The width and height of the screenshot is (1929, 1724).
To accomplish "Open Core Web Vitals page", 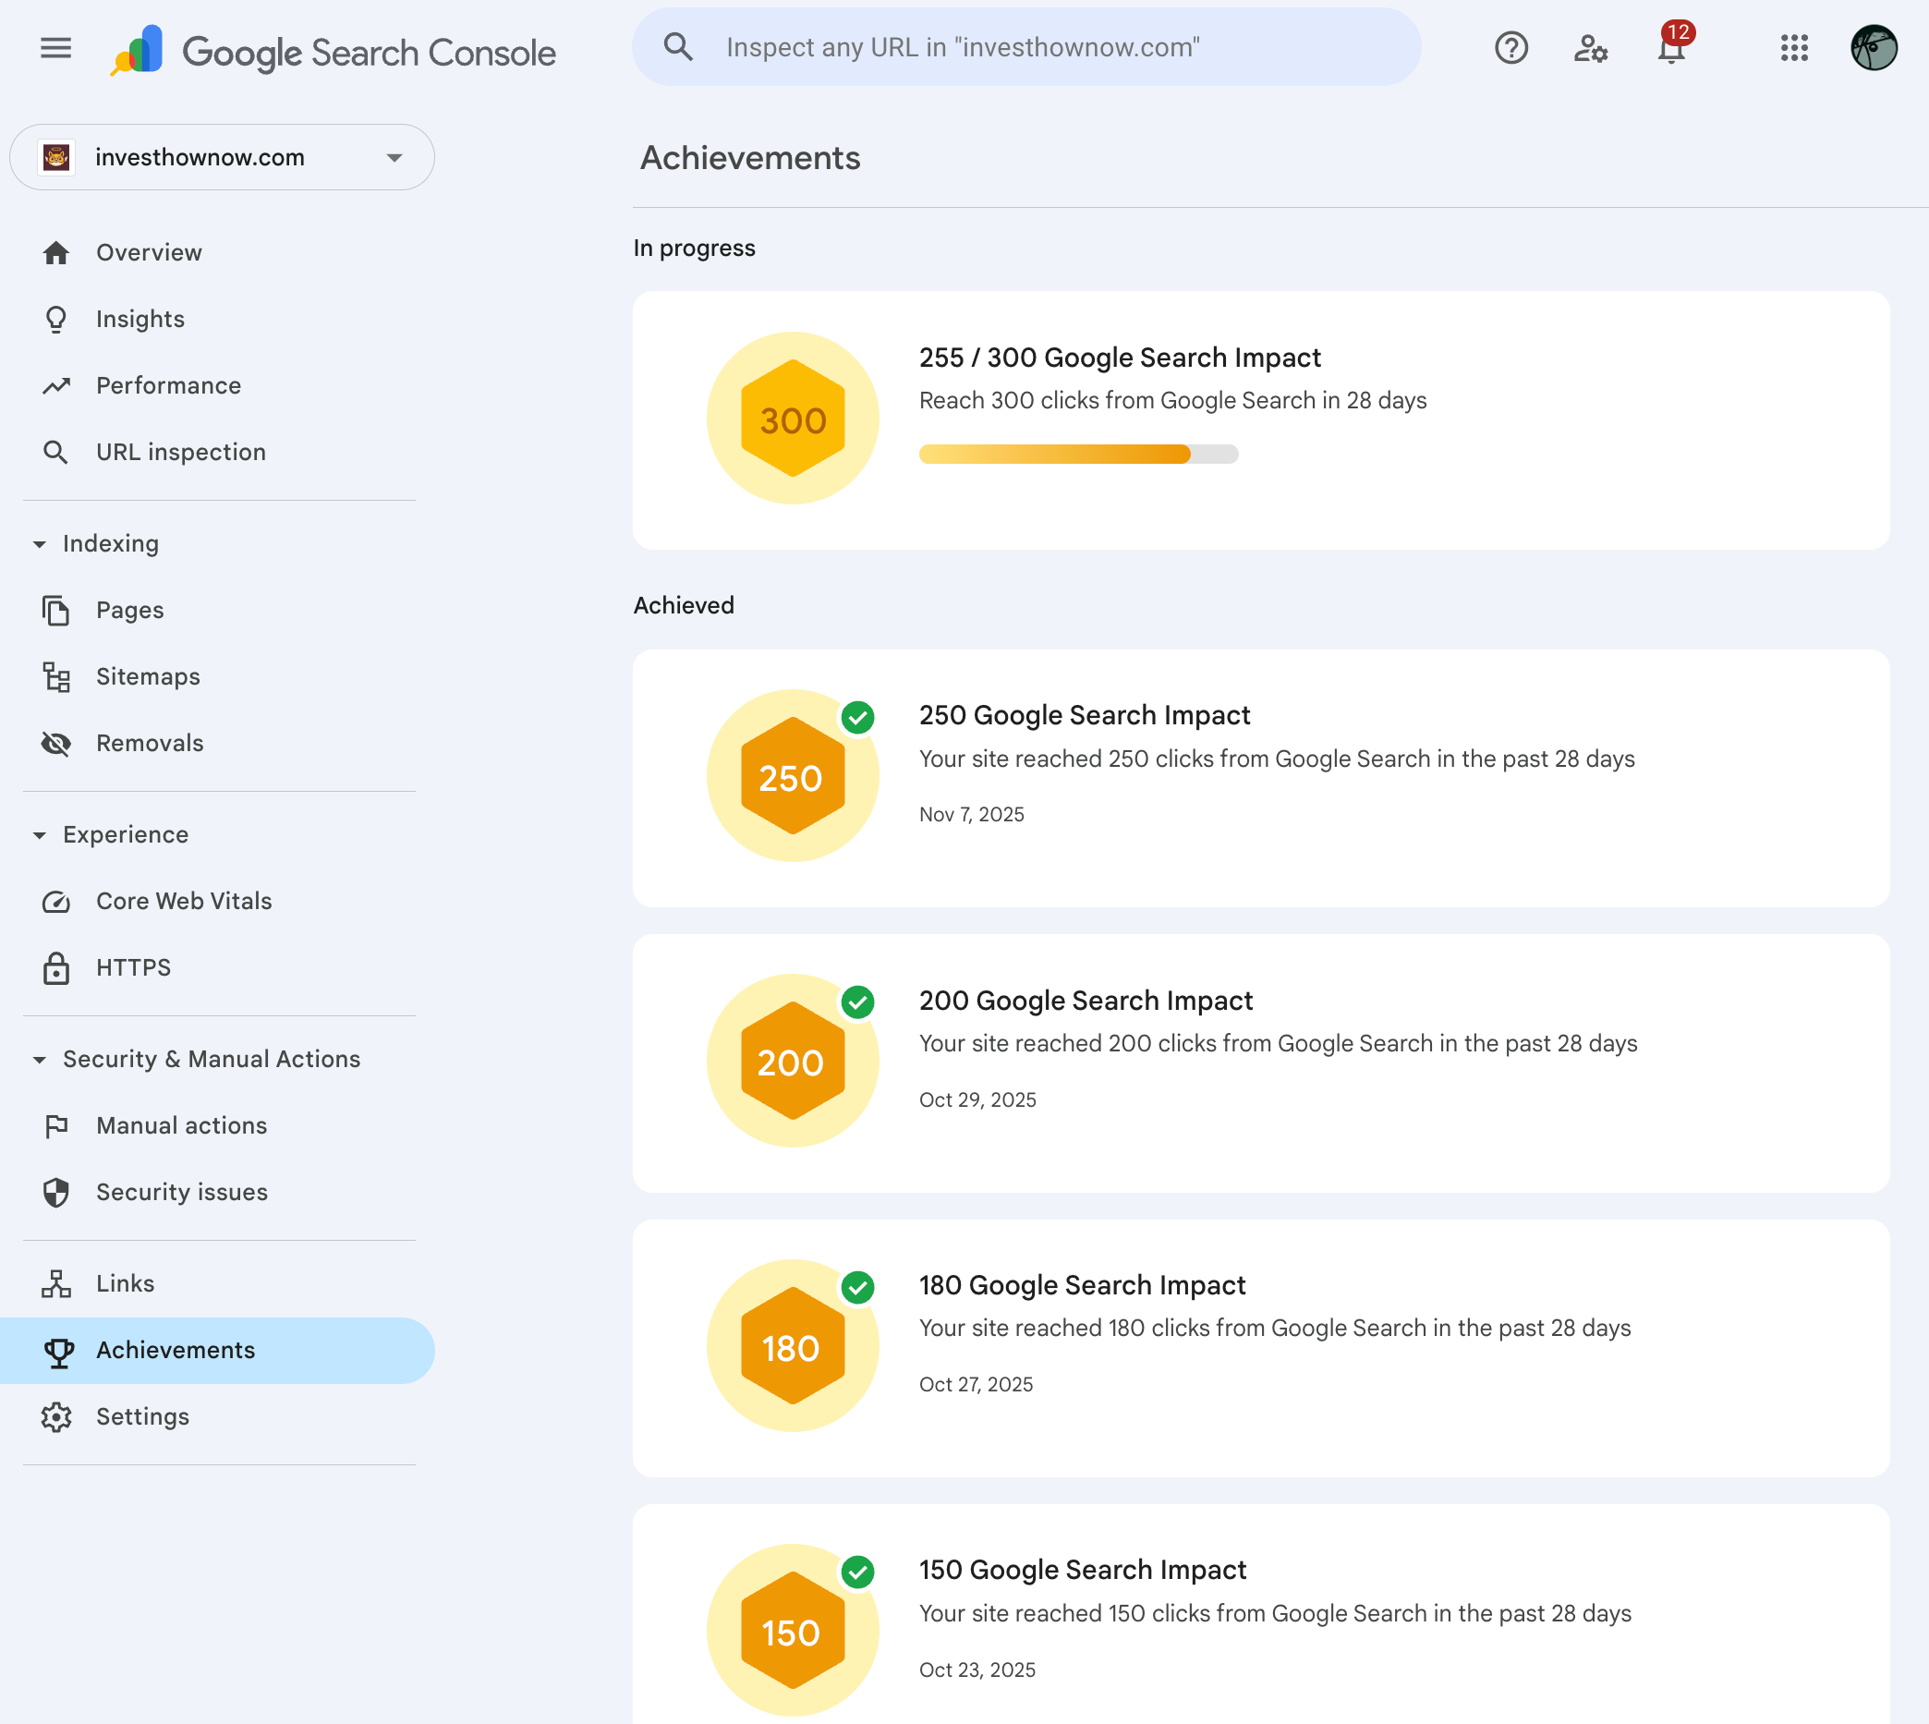I will click(x=184, y=901).
